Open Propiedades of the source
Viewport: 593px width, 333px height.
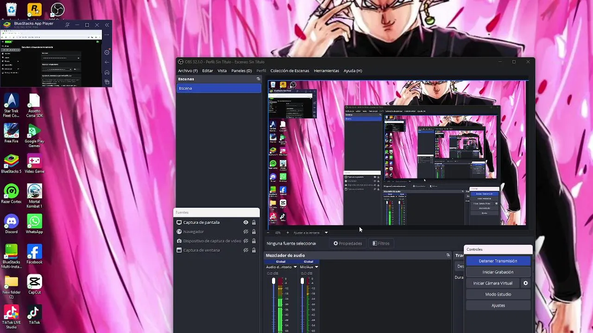click(347, 243)
